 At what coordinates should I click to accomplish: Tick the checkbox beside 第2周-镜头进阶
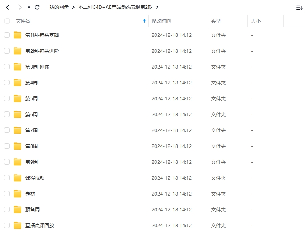[7, 51]
